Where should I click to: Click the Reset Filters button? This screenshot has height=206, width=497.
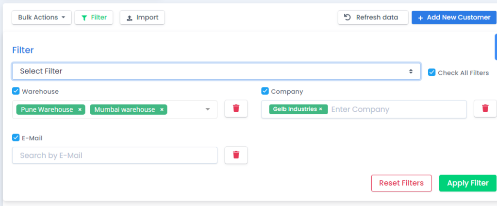(x=401, y=183)
